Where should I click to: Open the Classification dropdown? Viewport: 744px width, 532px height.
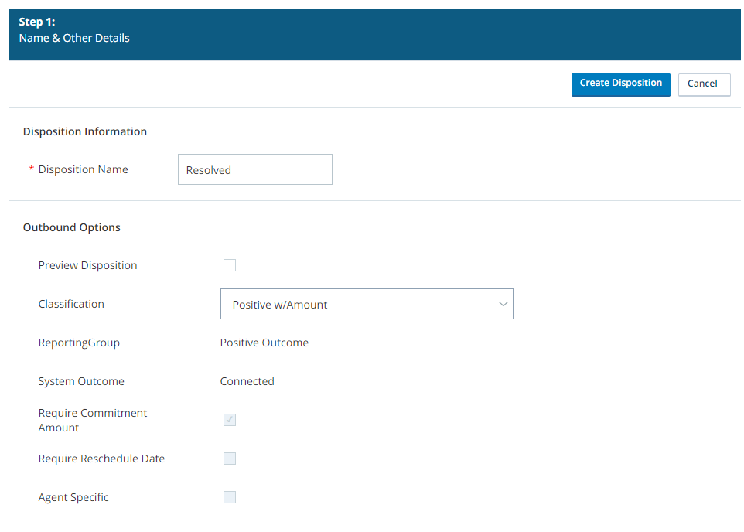367,304
